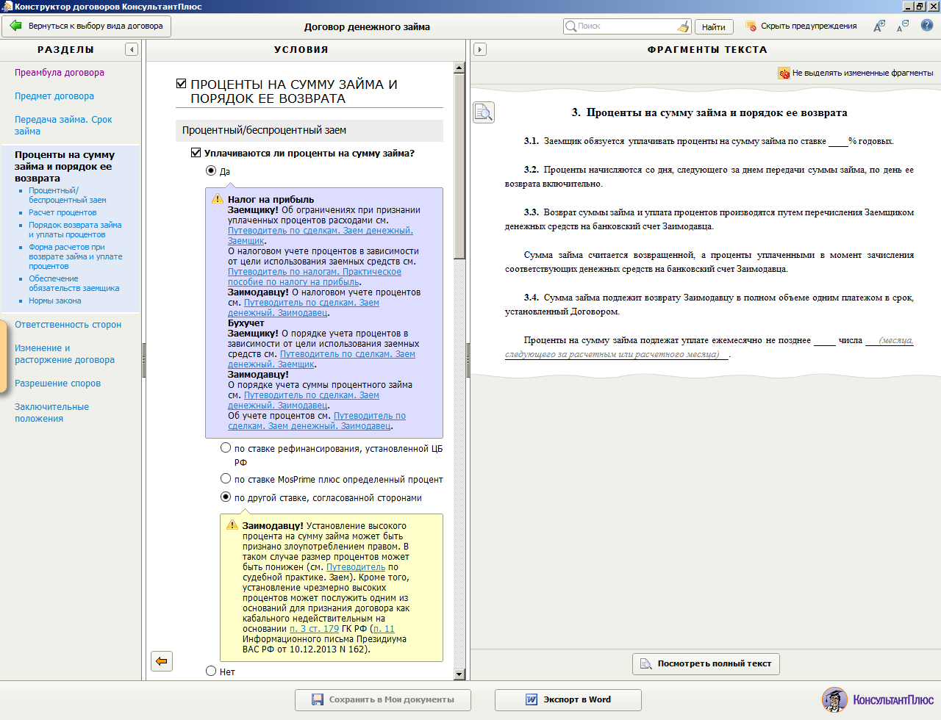Go to Форма расчетов при возврате subsection

click(76, 256)
